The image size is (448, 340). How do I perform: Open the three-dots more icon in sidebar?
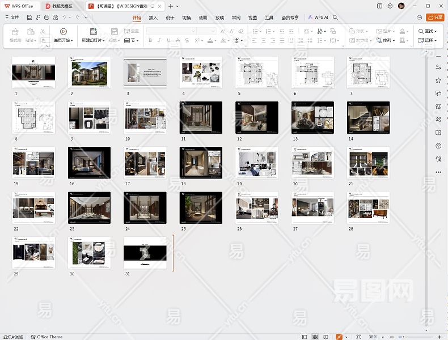coord(438,172)
